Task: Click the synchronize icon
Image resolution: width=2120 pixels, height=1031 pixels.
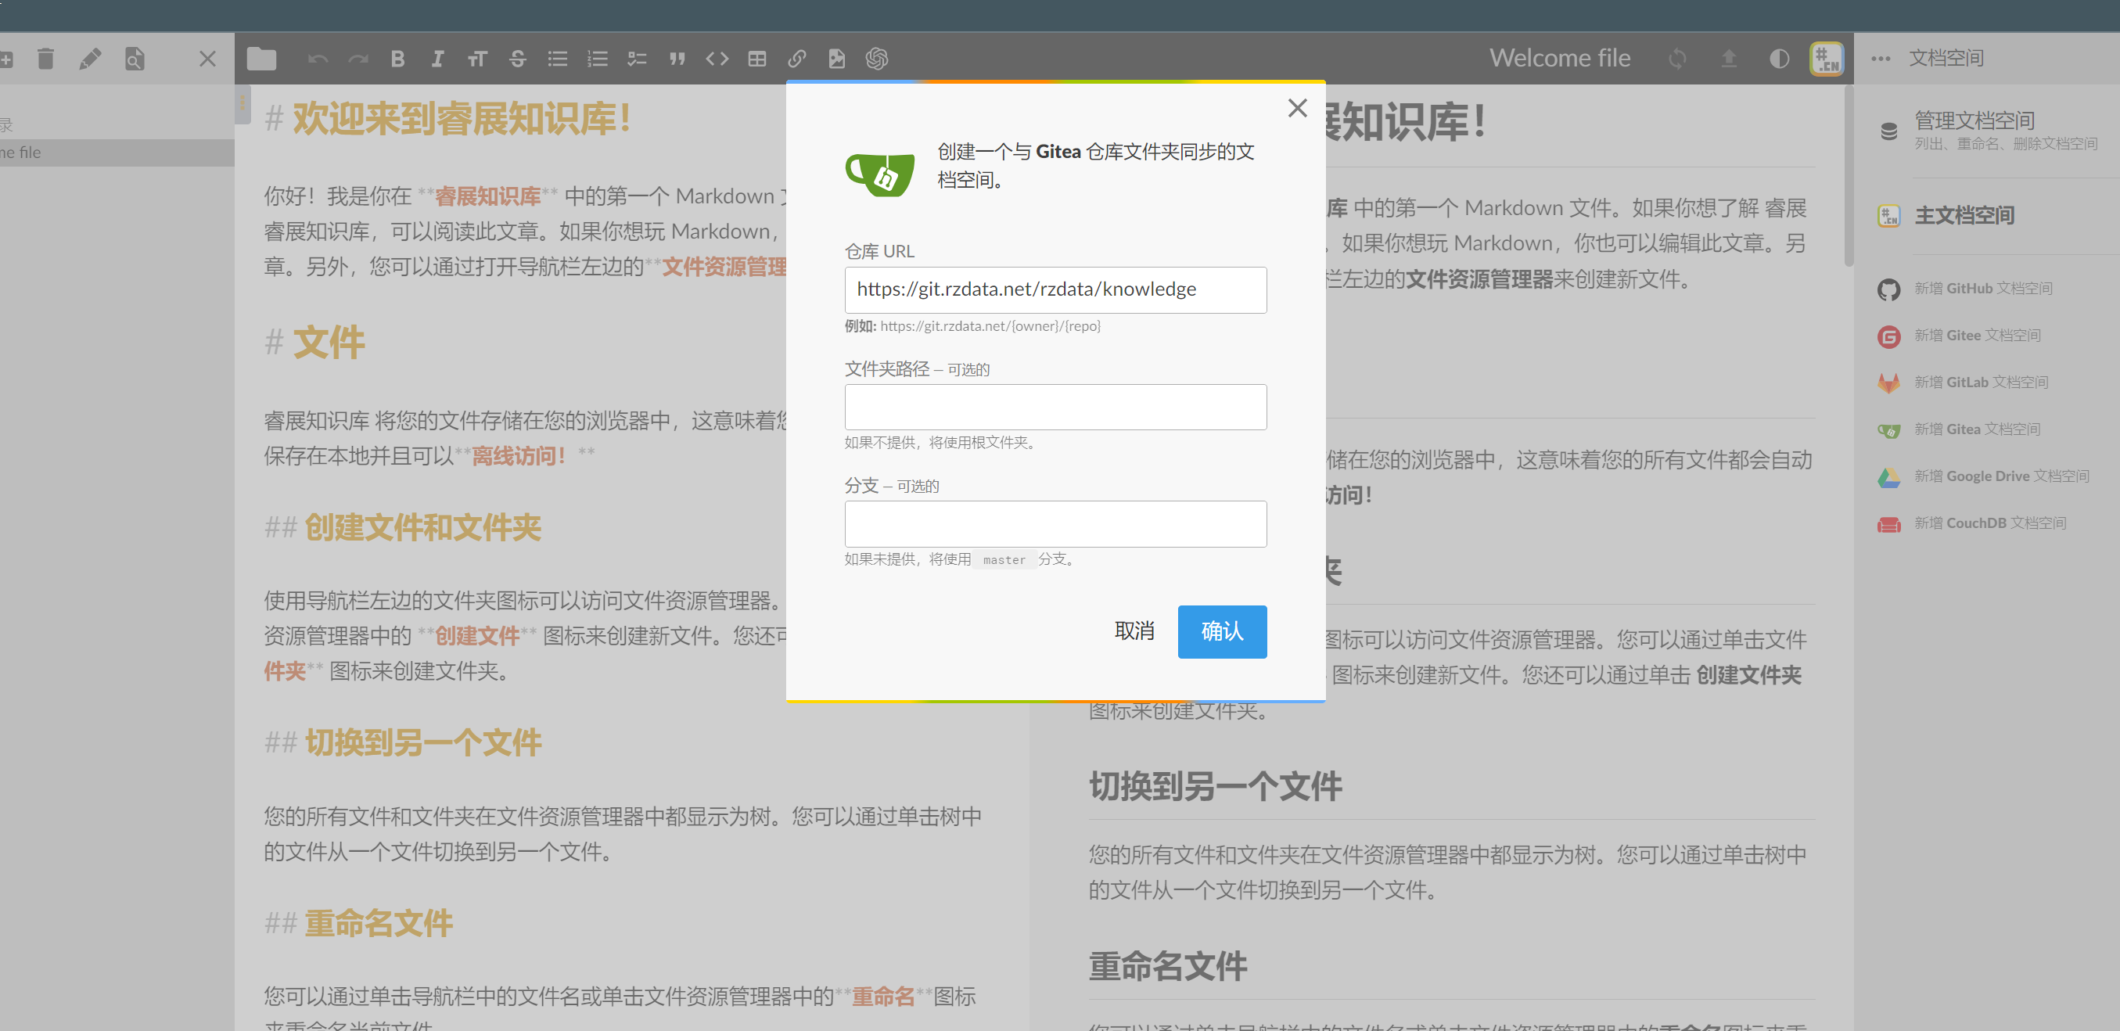Action: click(x=1677, y=58)
